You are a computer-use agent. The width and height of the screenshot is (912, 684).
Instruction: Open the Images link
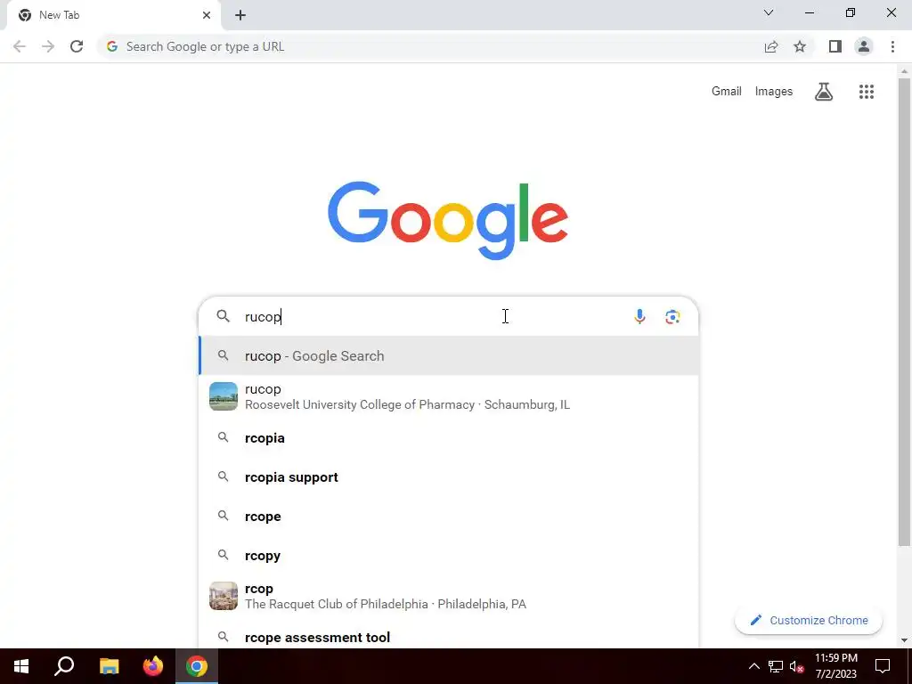[x=774, y=92]
